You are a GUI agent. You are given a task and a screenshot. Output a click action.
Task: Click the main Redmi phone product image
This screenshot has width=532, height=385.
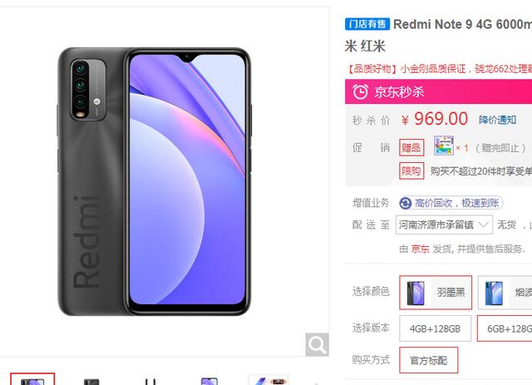[155, 182]
